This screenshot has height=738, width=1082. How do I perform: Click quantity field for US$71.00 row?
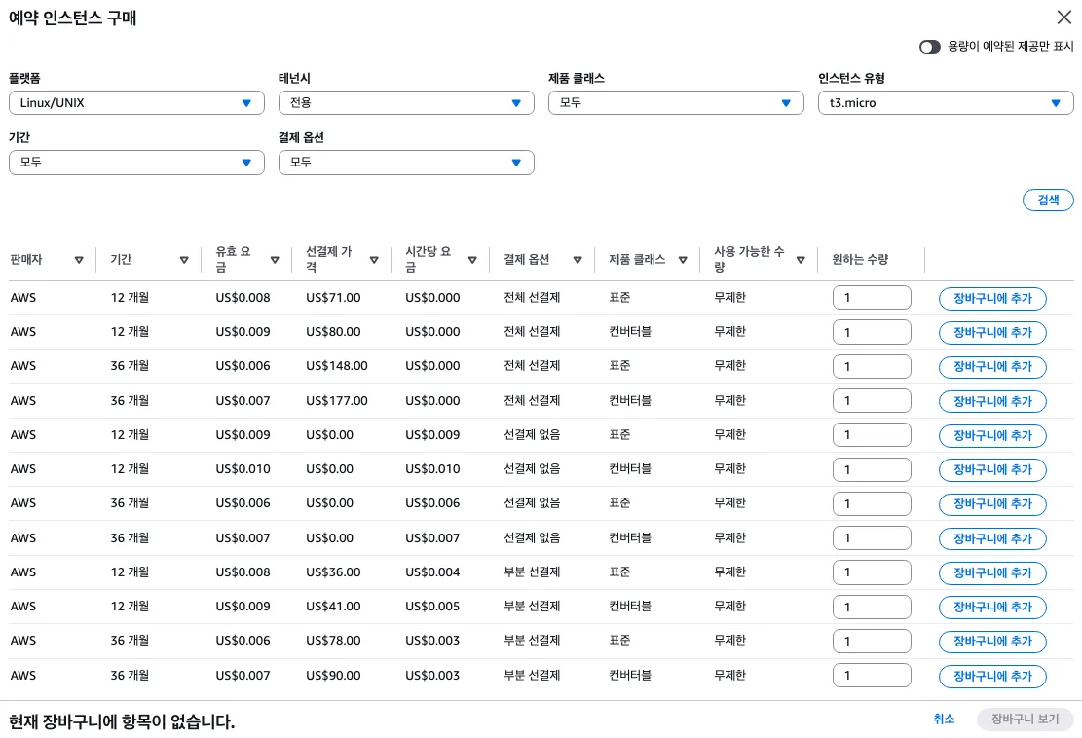872,298
